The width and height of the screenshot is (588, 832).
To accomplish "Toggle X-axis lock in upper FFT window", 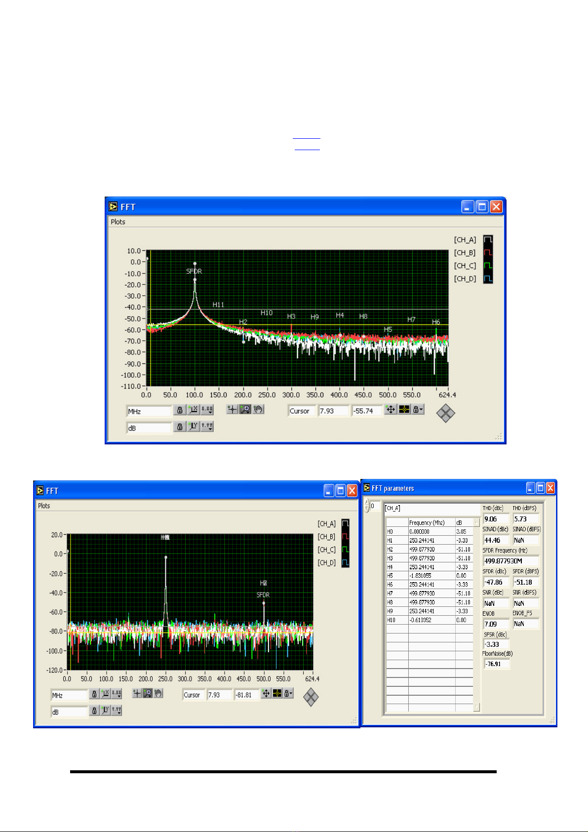I will click(180, 410).
